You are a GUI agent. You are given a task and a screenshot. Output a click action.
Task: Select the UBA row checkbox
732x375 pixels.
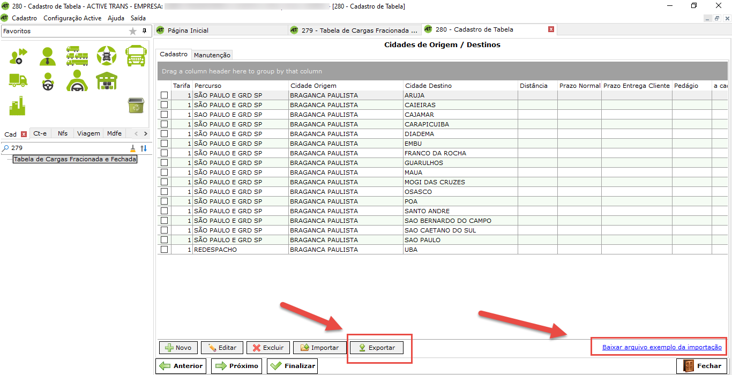165,250
